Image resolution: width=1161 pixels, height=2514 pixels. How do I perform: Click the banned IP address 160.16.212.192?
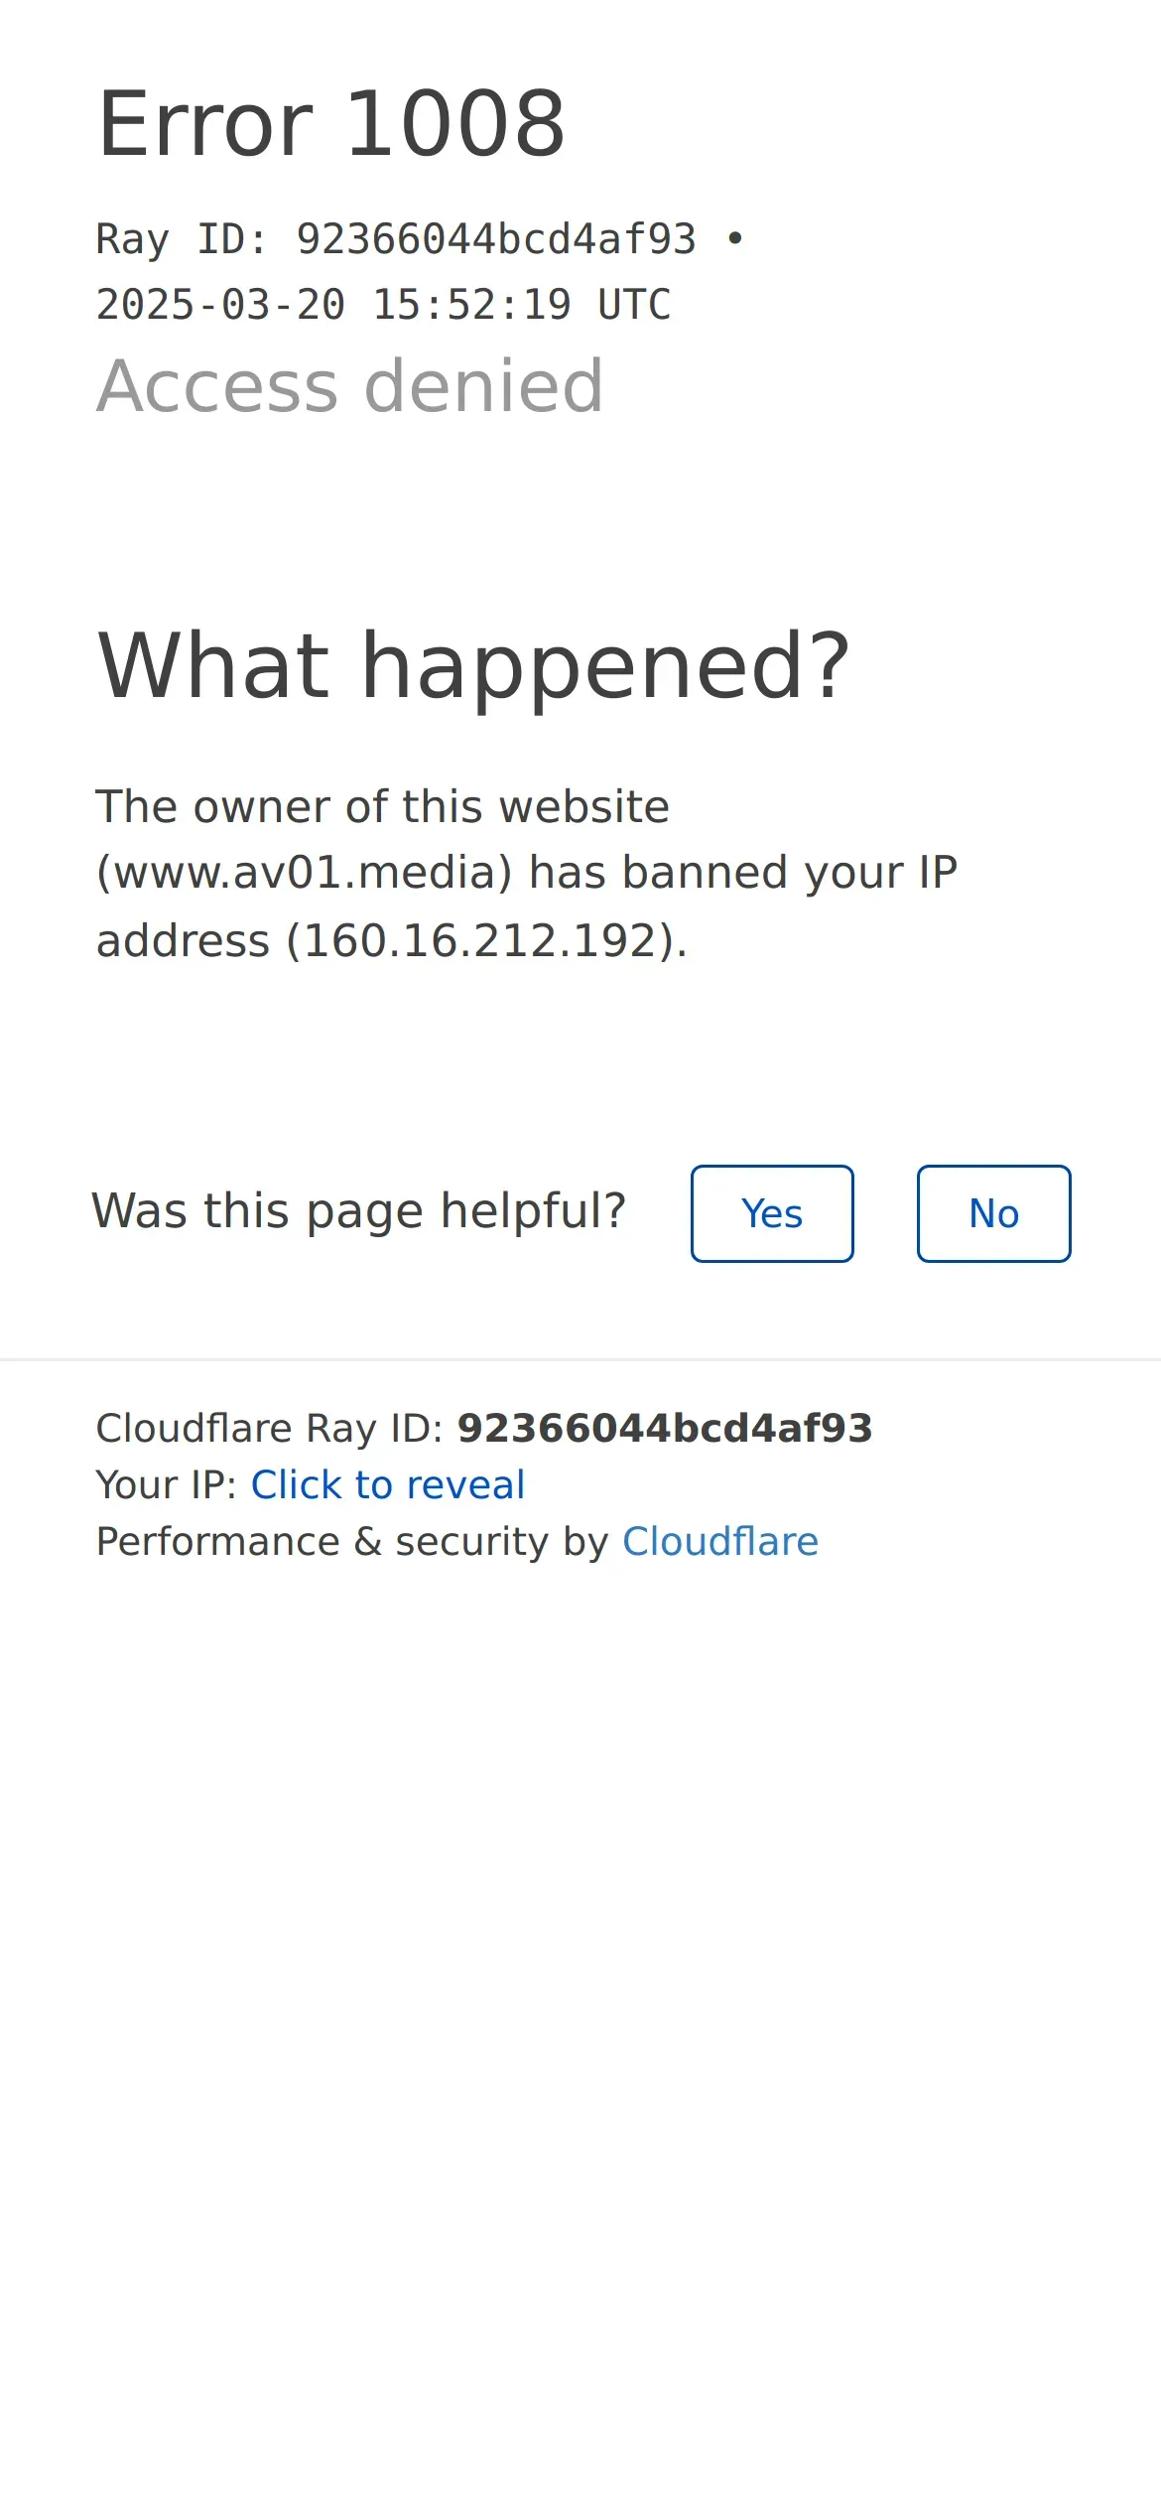[482, 940]
